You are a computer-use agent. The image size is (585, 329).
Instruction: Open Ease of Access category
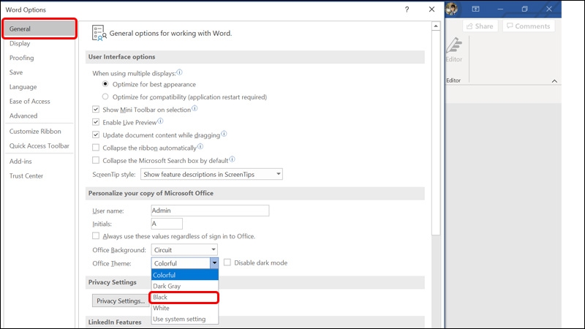point(39,102)
